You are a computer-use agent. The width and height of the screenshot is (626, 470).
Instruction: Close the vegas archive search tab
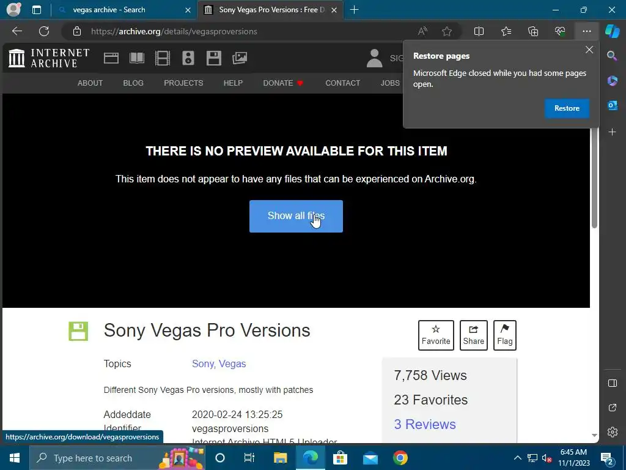pos(188,10)
